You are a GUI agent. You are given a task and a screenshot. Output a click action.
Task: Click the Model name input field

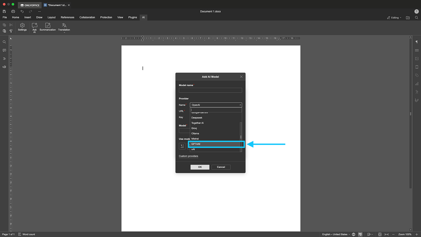210,90
